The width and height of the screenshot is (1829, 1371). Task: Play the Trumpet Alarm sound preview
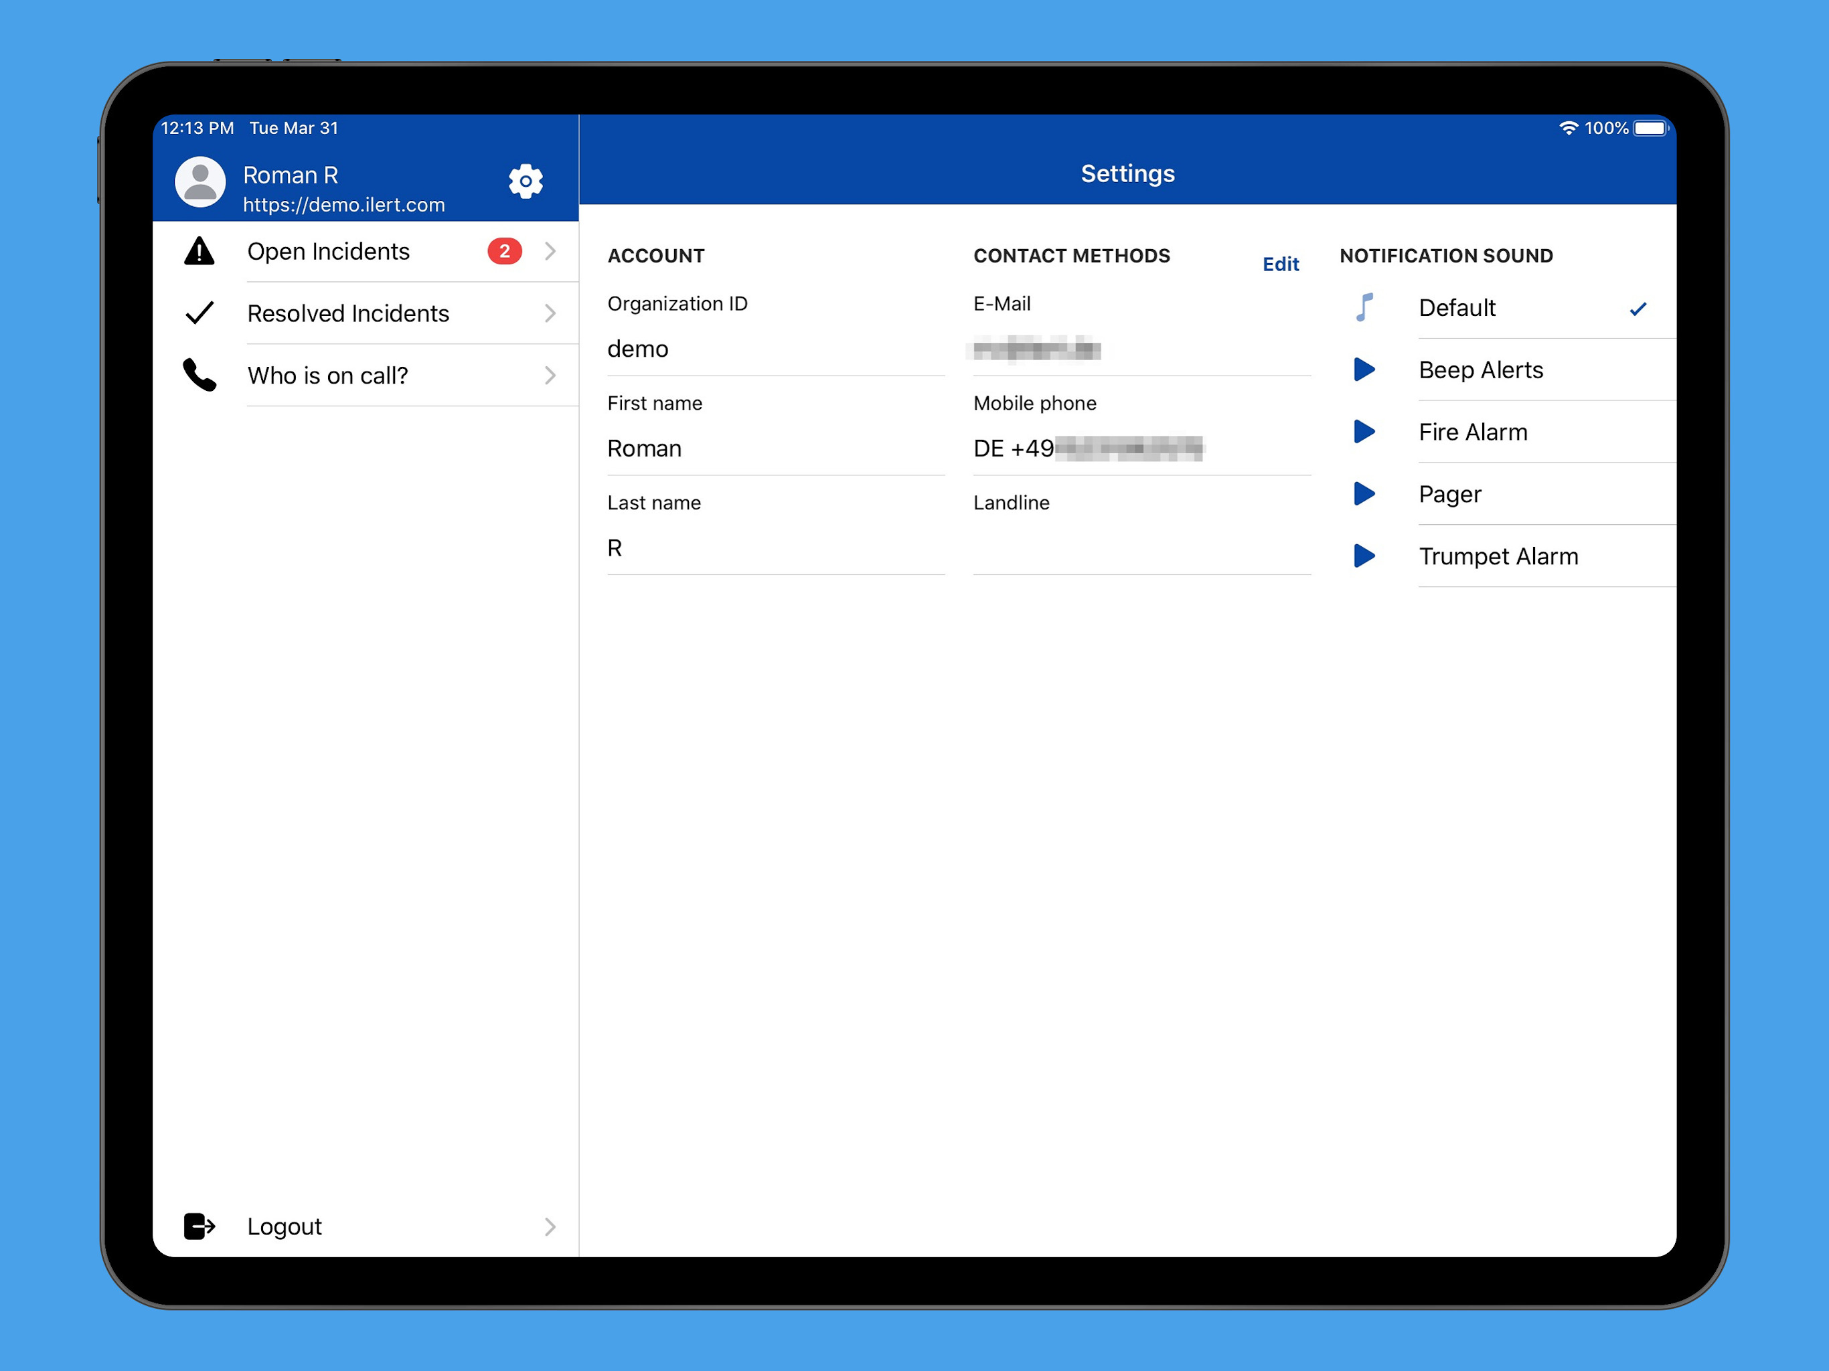1364,556
